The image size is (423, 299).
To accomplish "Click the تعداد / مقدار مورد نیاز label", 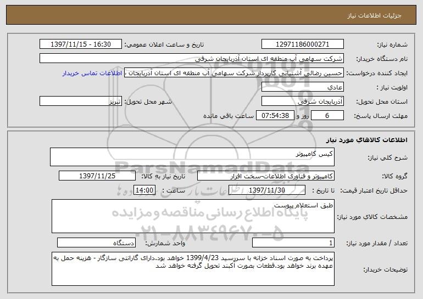I will click(x=377, y=243).
